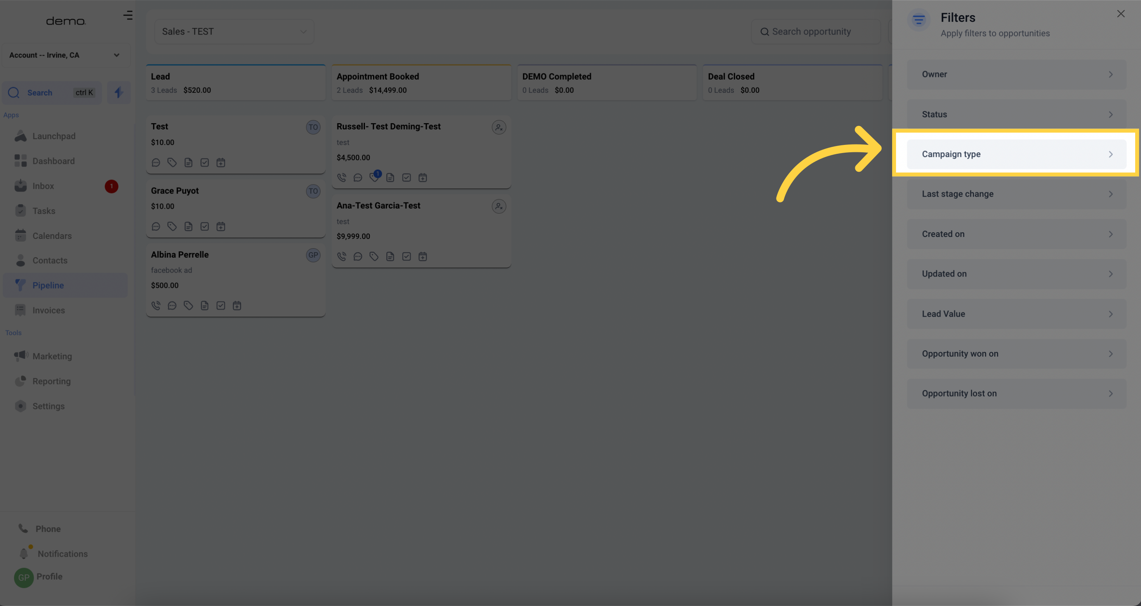Open the Sales - TEST pipeline dropdown

[234, 31]
